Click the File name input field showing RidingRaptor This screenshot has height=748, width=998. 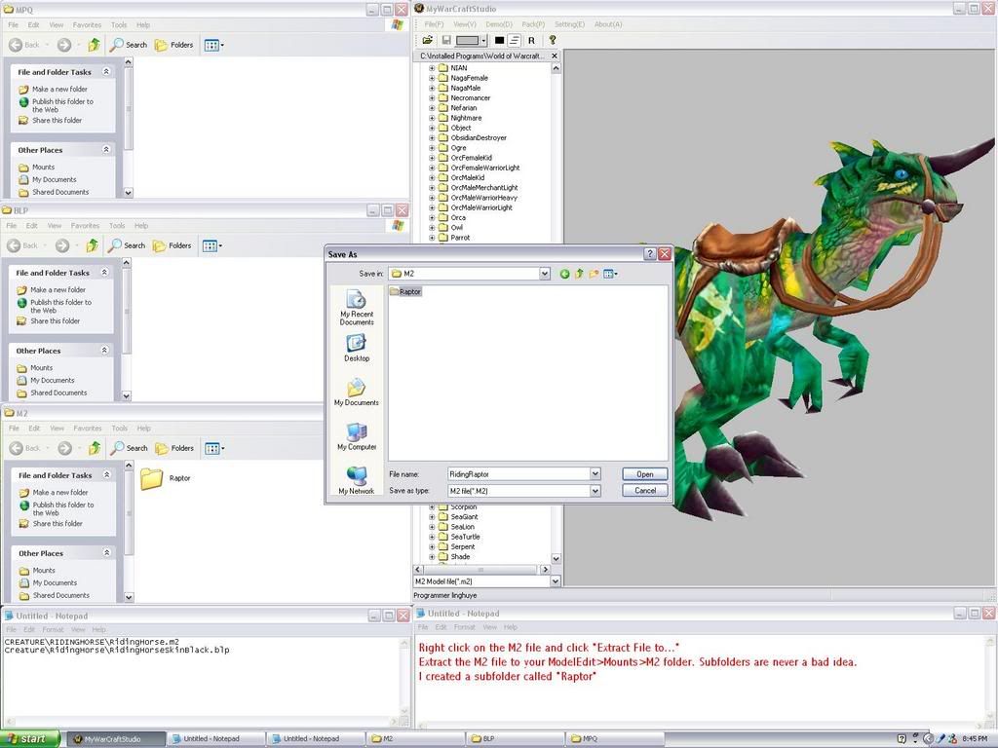pyautogui.click(x=519, y=474)
